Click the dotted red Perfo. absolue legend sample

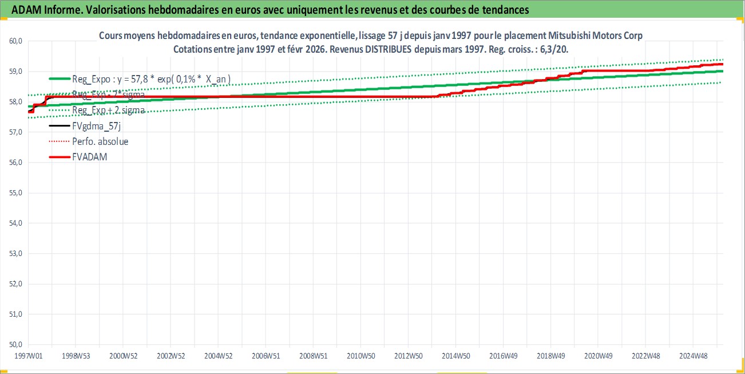pos(59,141)
